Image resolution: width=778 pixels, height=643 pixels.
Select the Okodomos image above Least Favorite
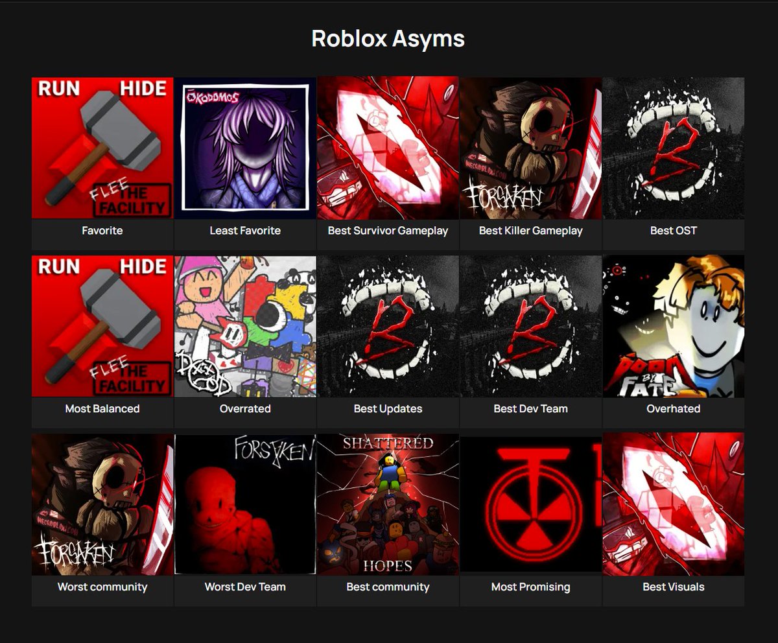tap(245, 148)
